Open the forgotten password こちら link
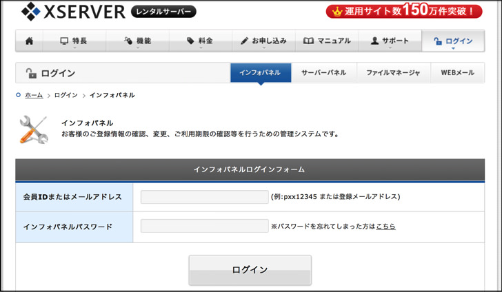 point(385,227)
